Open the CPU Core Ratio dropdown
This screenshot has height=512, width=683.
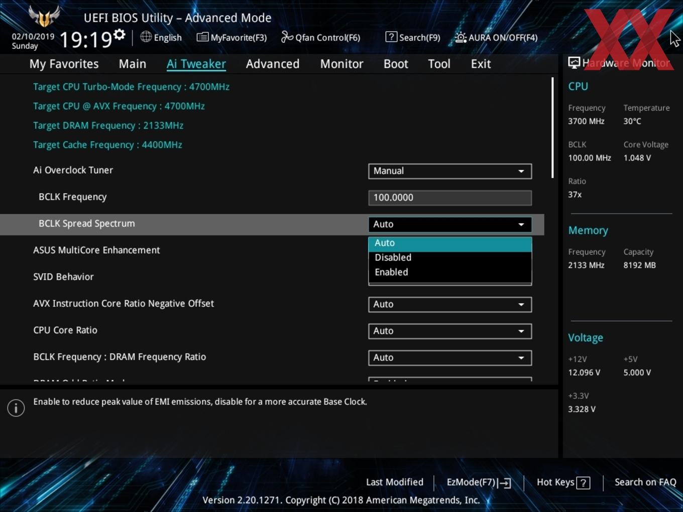coord(450,331)
